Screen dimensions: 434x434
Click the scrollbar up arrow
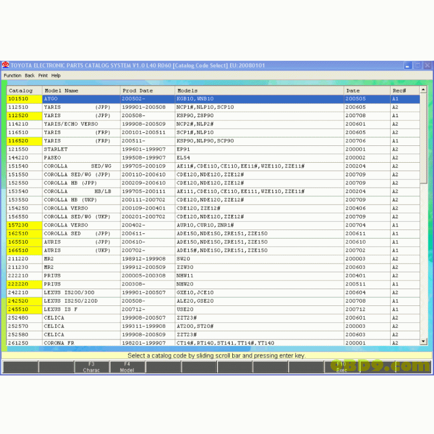[423, 90]
